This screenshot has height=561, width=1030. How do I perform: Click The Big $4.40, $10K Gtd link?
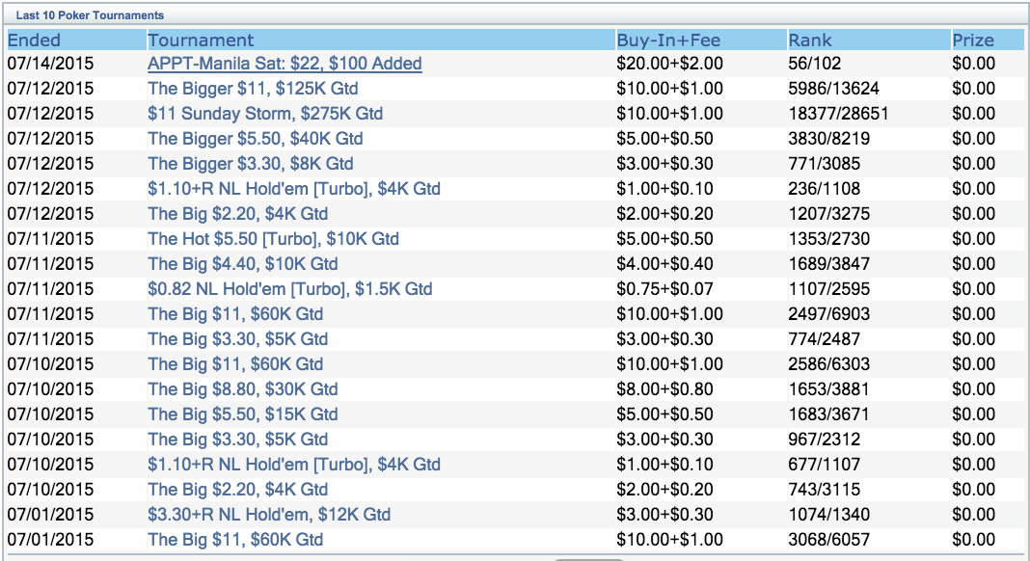click(x=242, y=264)
